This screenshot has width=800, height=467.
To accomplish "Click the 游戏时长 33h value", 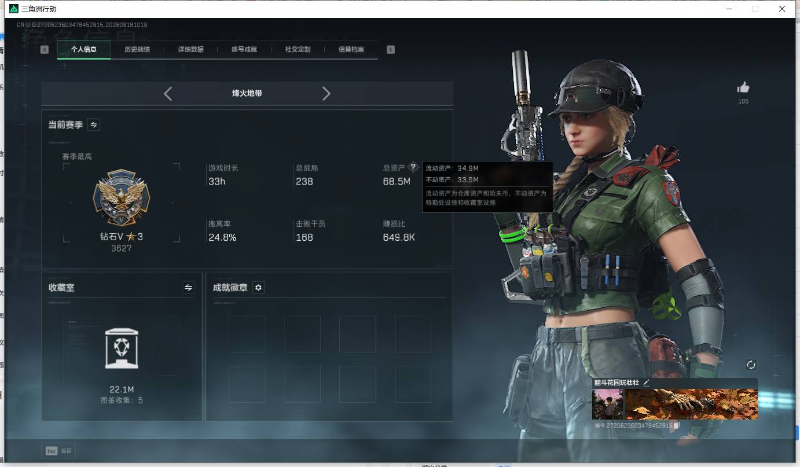I will (217, 182).
